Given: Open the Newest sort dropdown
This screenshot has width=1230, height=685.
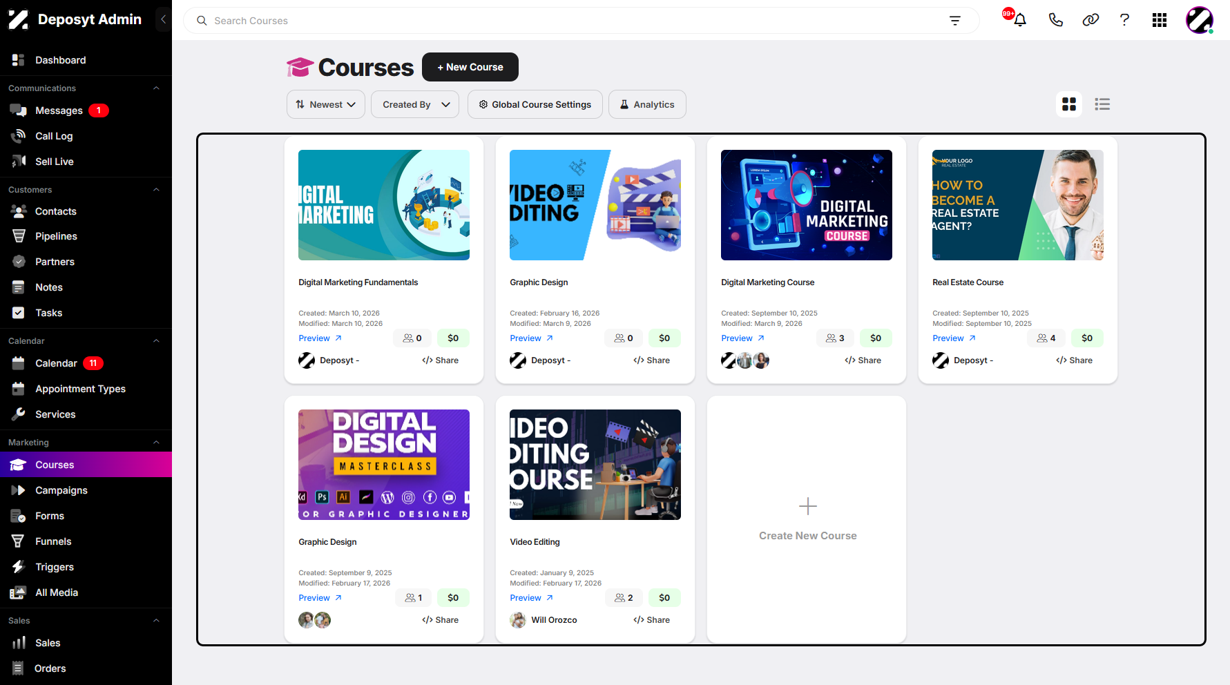Looking at the screenshot, I should 326,104.
